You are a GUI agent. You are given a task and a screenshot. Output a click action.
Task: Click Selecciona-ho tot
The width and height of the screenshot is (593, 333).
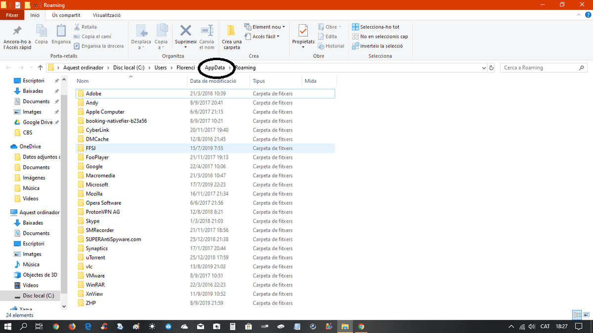click(376, 27)
